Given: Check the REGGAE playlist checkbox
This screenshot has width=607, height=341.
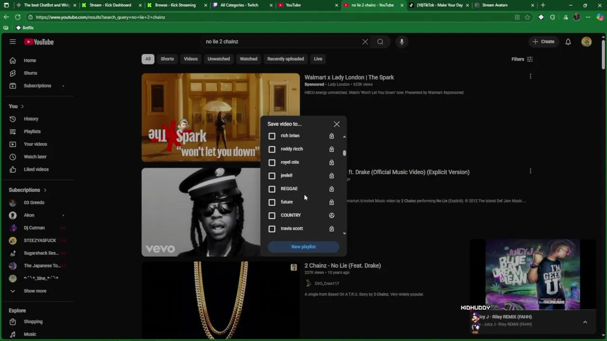Looking at the screenshot, I should coord(272,189).
